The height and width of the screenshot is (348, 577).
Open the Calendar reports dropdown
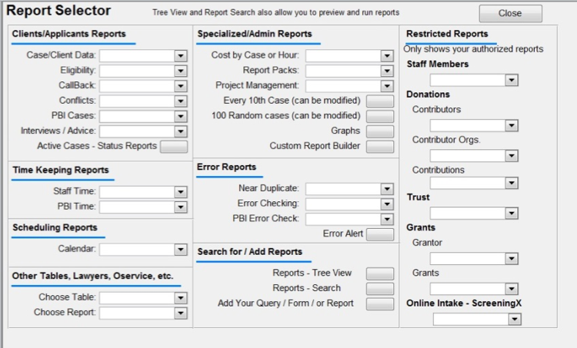pyautogui.click(x=180, y=250)
